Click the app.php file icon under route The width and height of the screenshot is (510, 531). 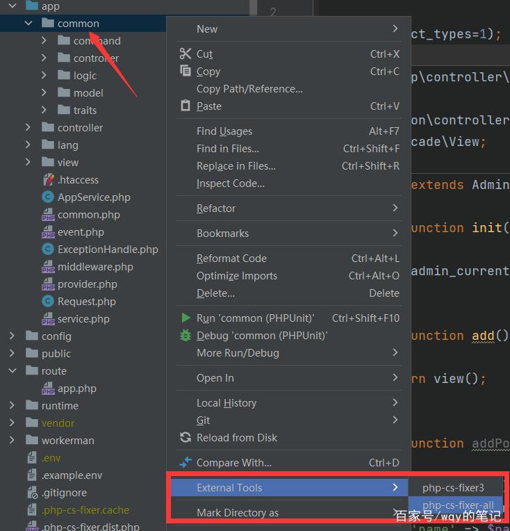[48, 389]
